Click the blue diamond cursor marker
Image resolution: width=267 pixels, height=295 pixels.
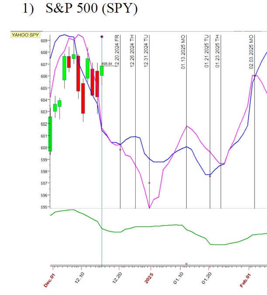click(102, 37)
